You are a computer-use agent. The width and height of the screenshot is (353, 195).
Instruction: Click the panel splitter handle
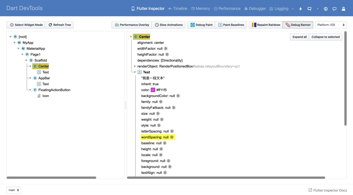[x=126, y=105]
